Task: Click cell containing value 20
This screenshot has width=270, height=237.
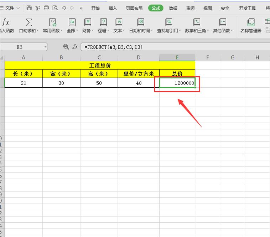Action: coord(24,83)
